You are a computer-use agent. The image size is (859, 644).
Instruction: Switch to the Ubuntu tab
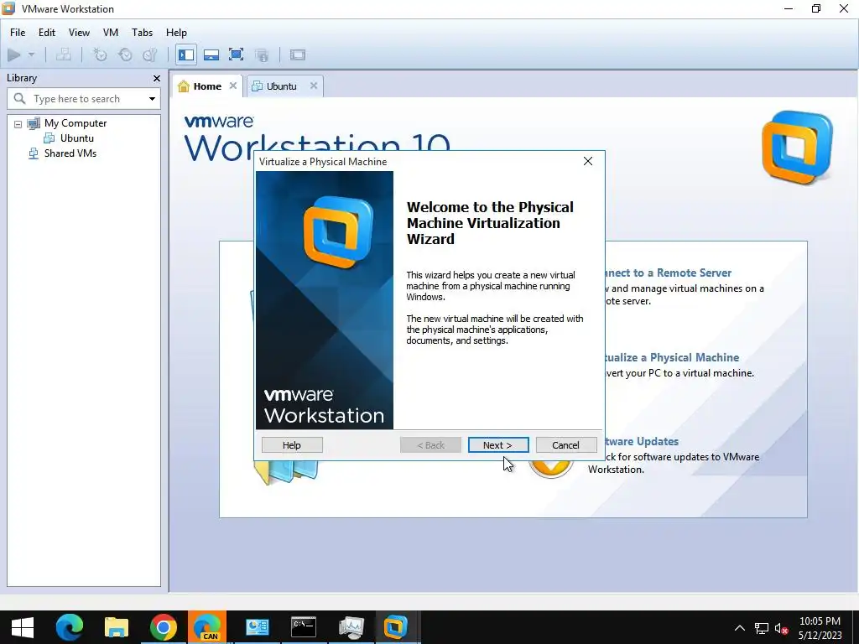[x=281, y=86]
